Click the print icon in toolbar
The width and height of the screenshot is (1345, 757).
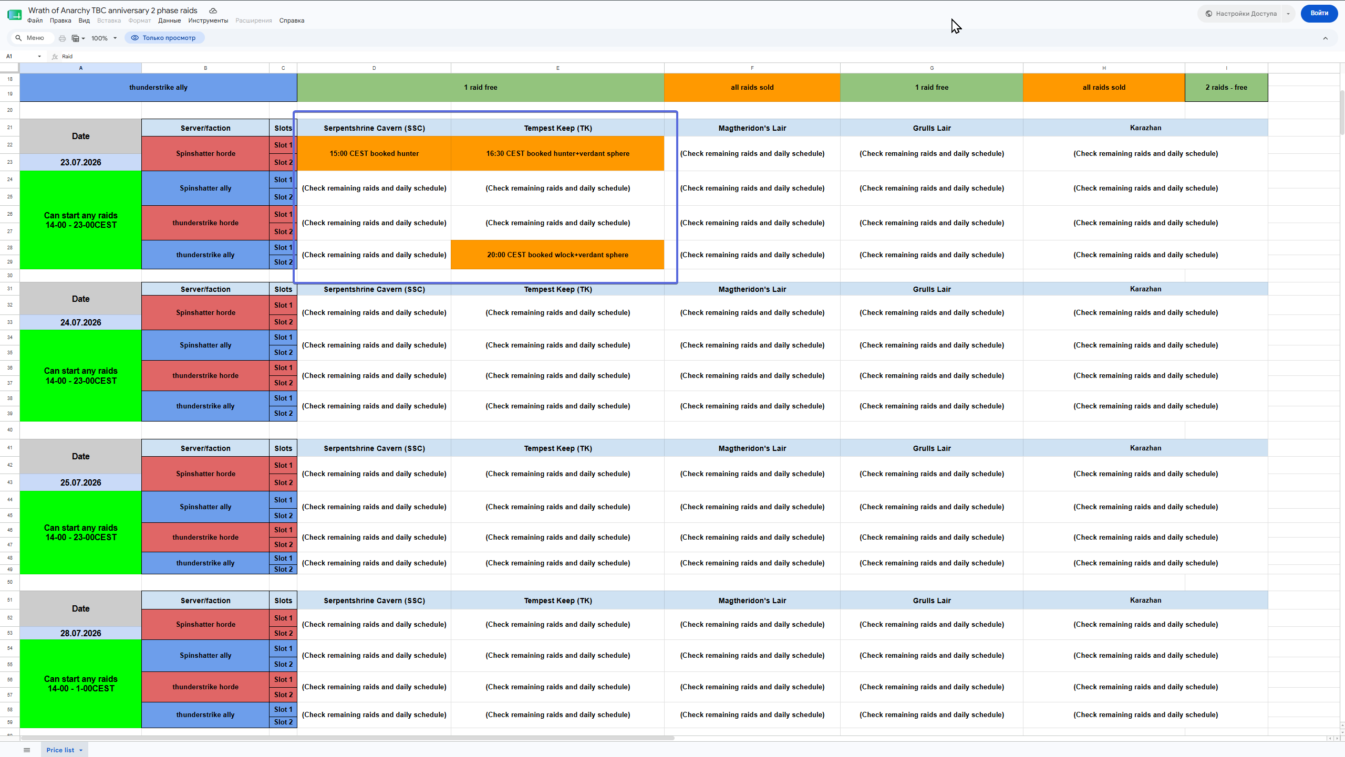tap(63, 38)
